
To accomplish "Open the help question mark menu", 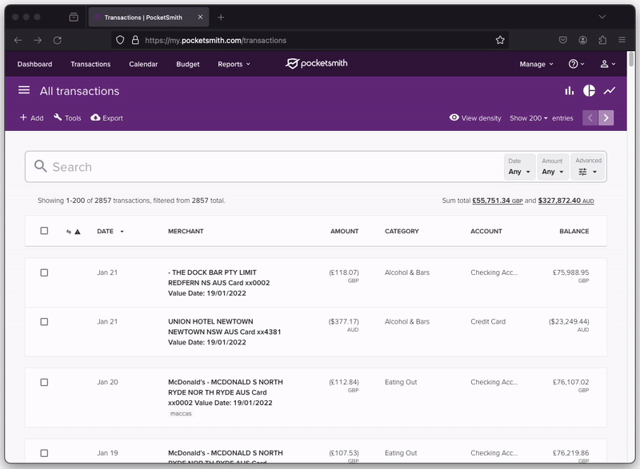I will [x=575, y=64].
